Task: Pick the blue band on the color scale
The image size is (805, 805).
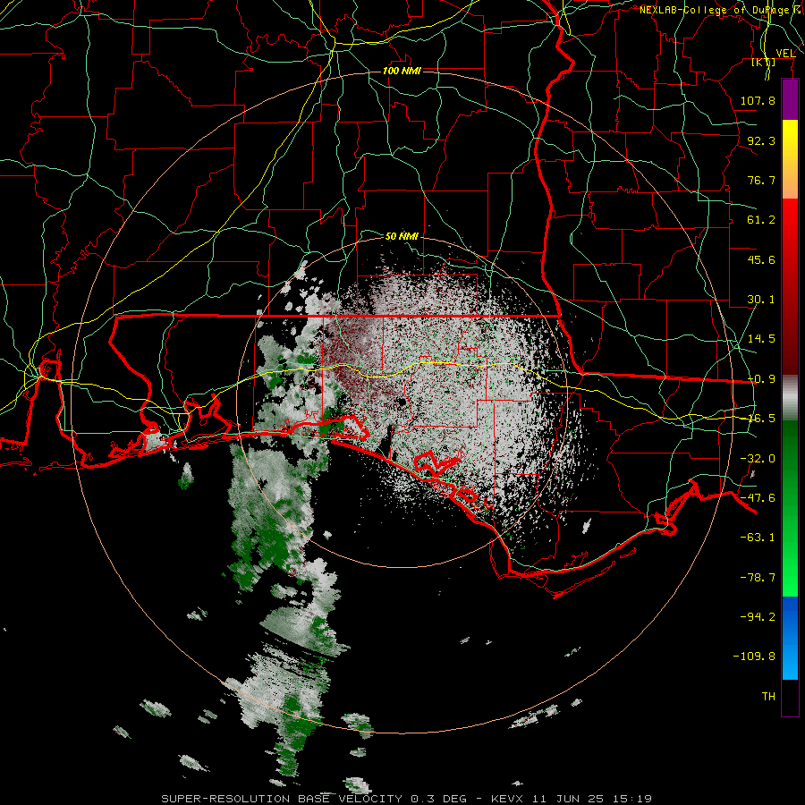Action: (790, 638)
